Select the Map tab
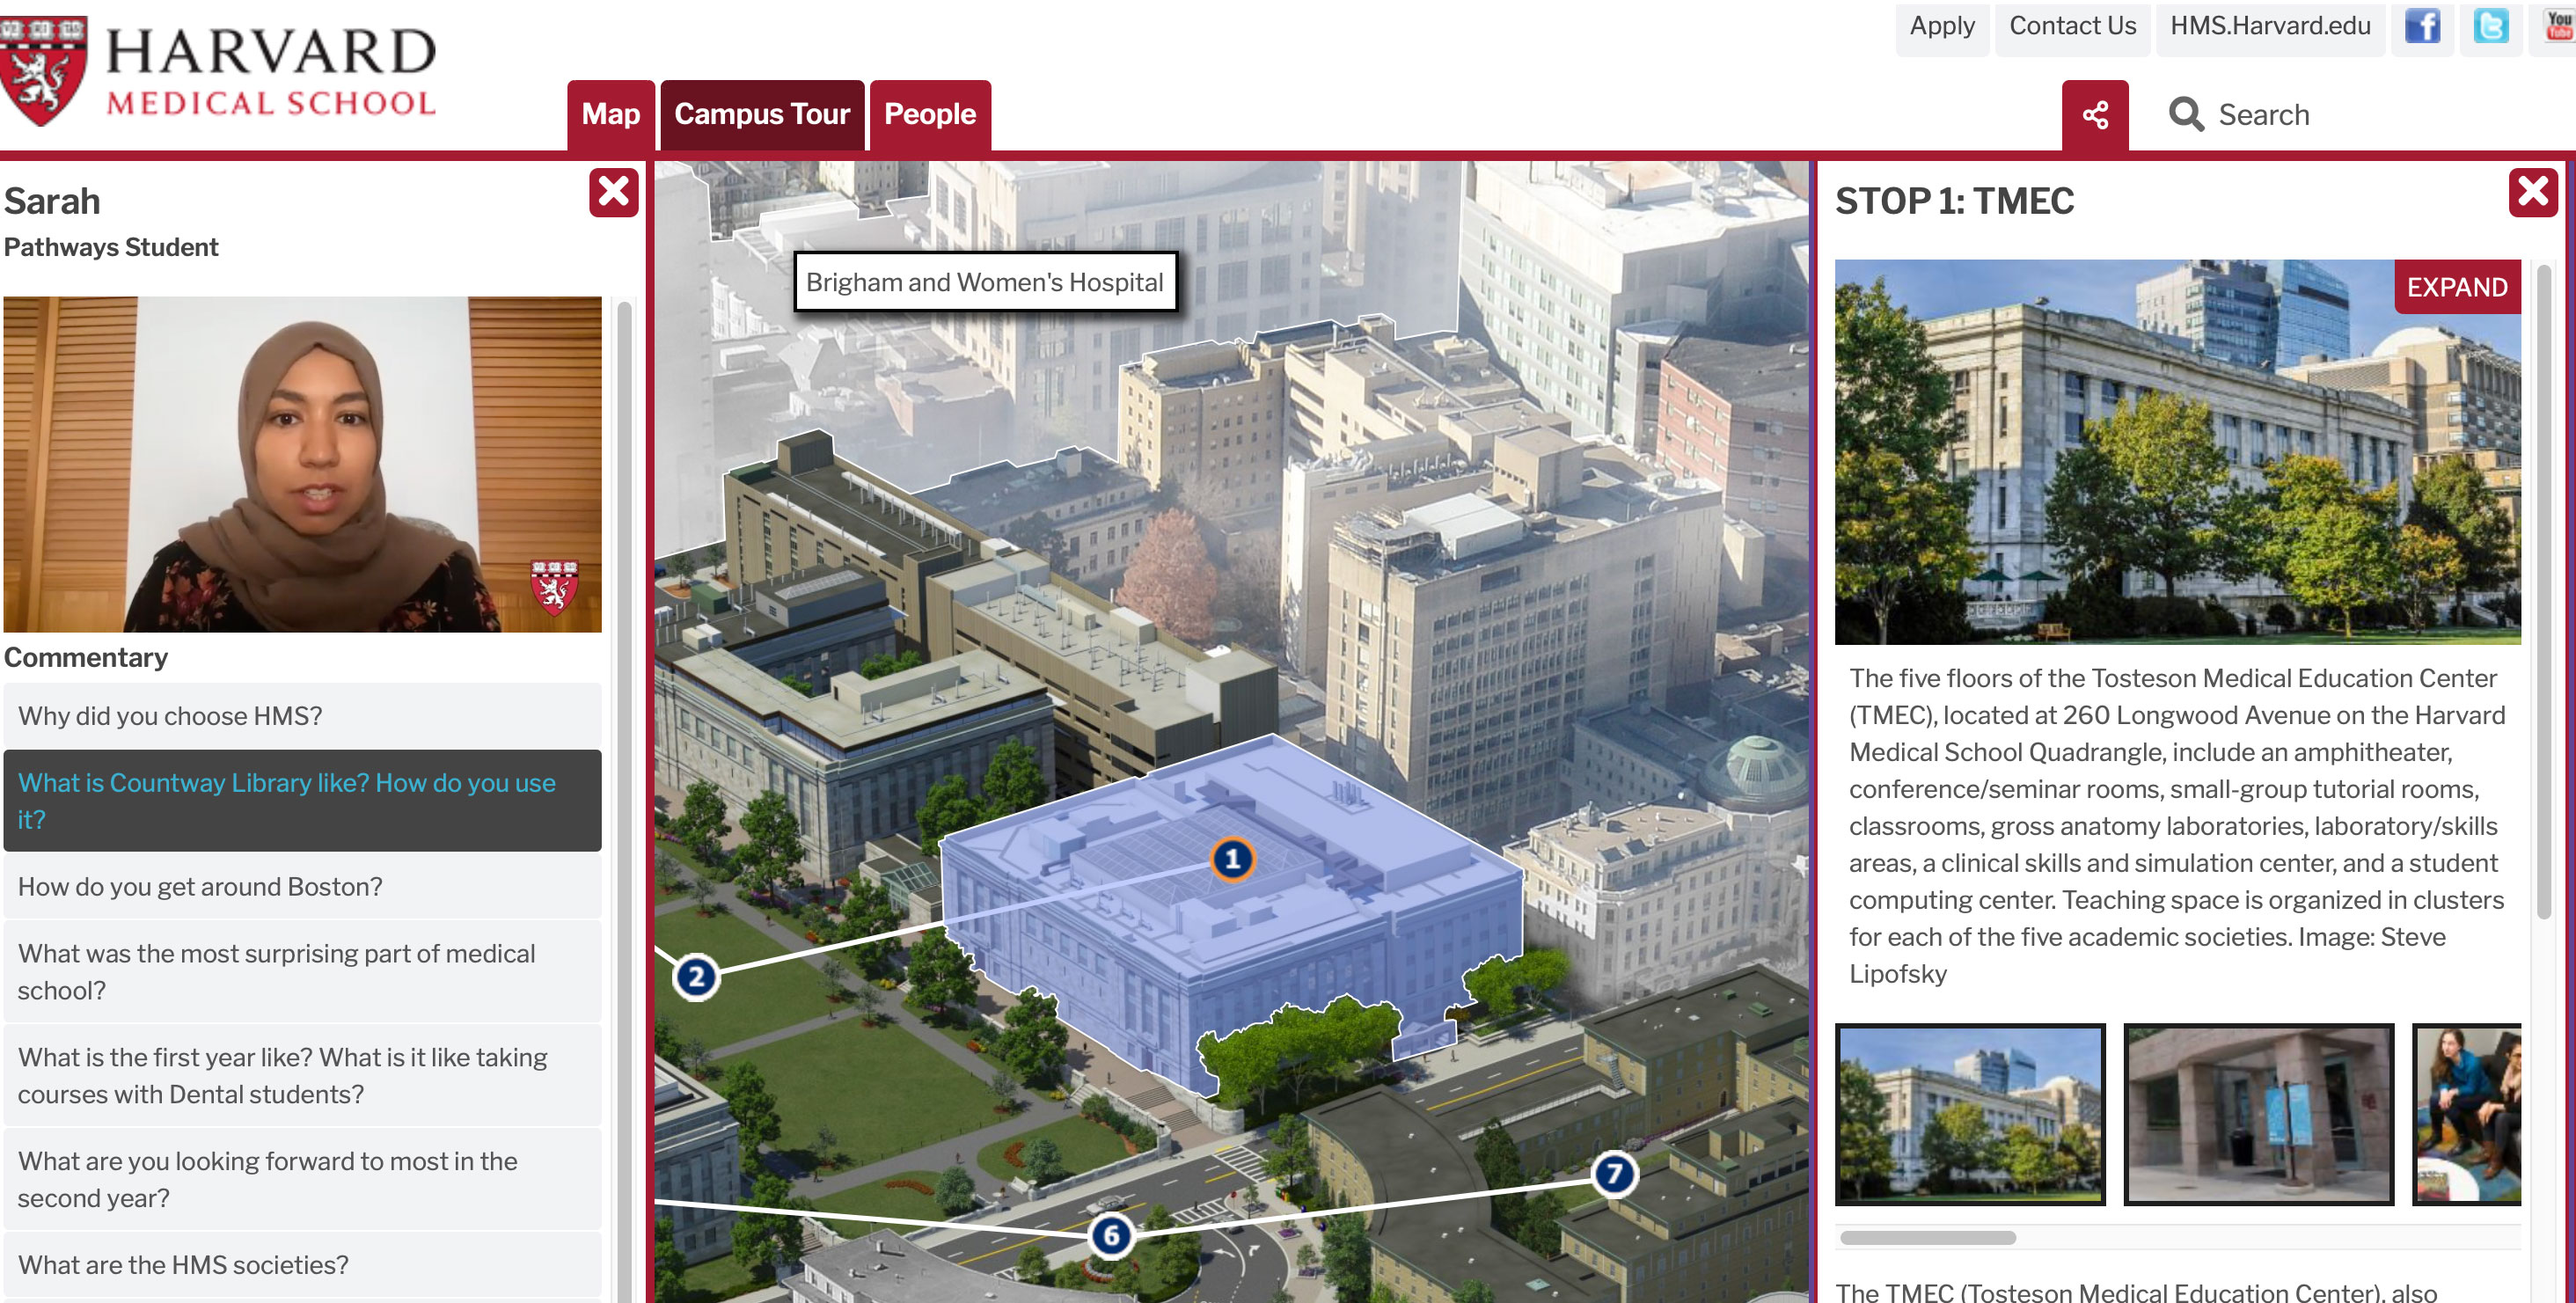The image size is (2576, 1303). (610, 113)
